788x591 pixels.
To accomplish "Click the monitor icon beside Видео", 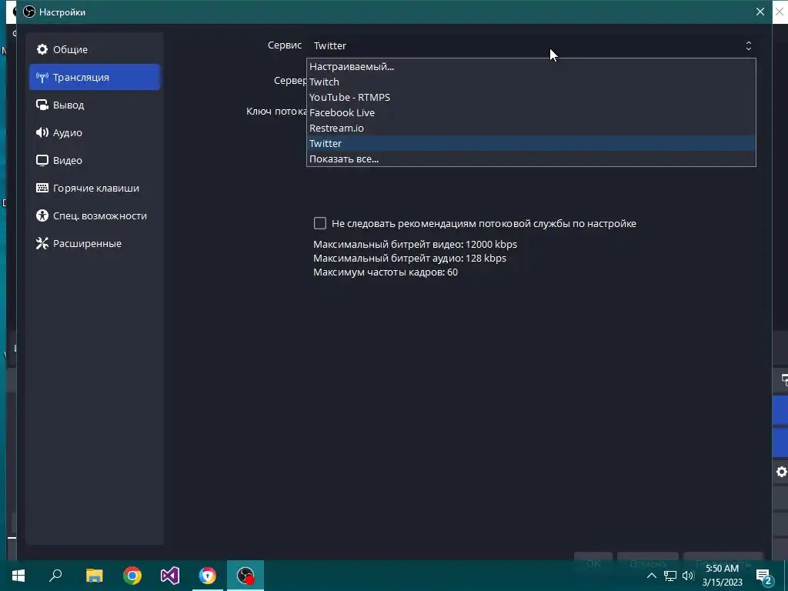I will [42, 160].
